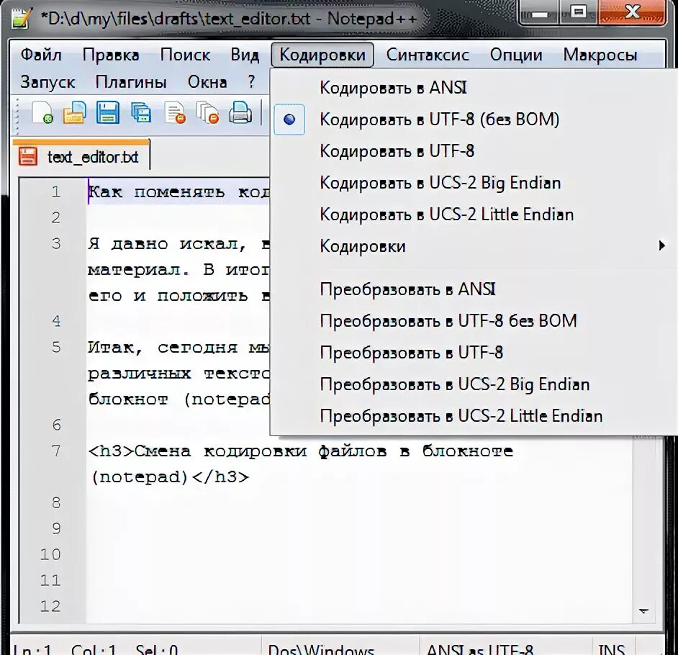Click line number 7 in the margin
This screenshot has width=678, height=655.
[56, 451]
